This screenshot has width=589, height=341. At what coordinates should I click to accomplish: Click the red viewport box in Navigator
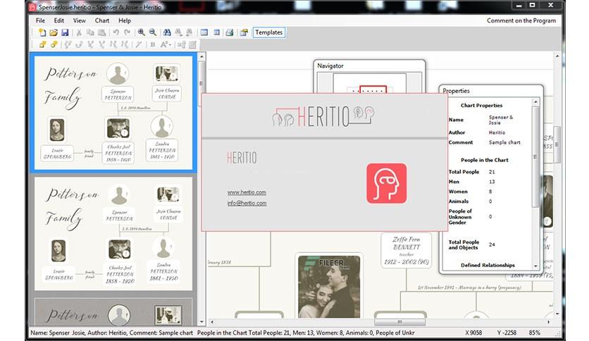373,89
